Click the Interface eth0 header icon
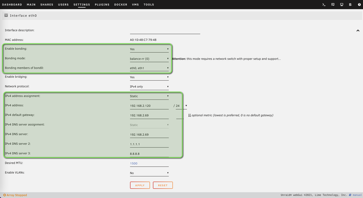 tap(6, 16)
